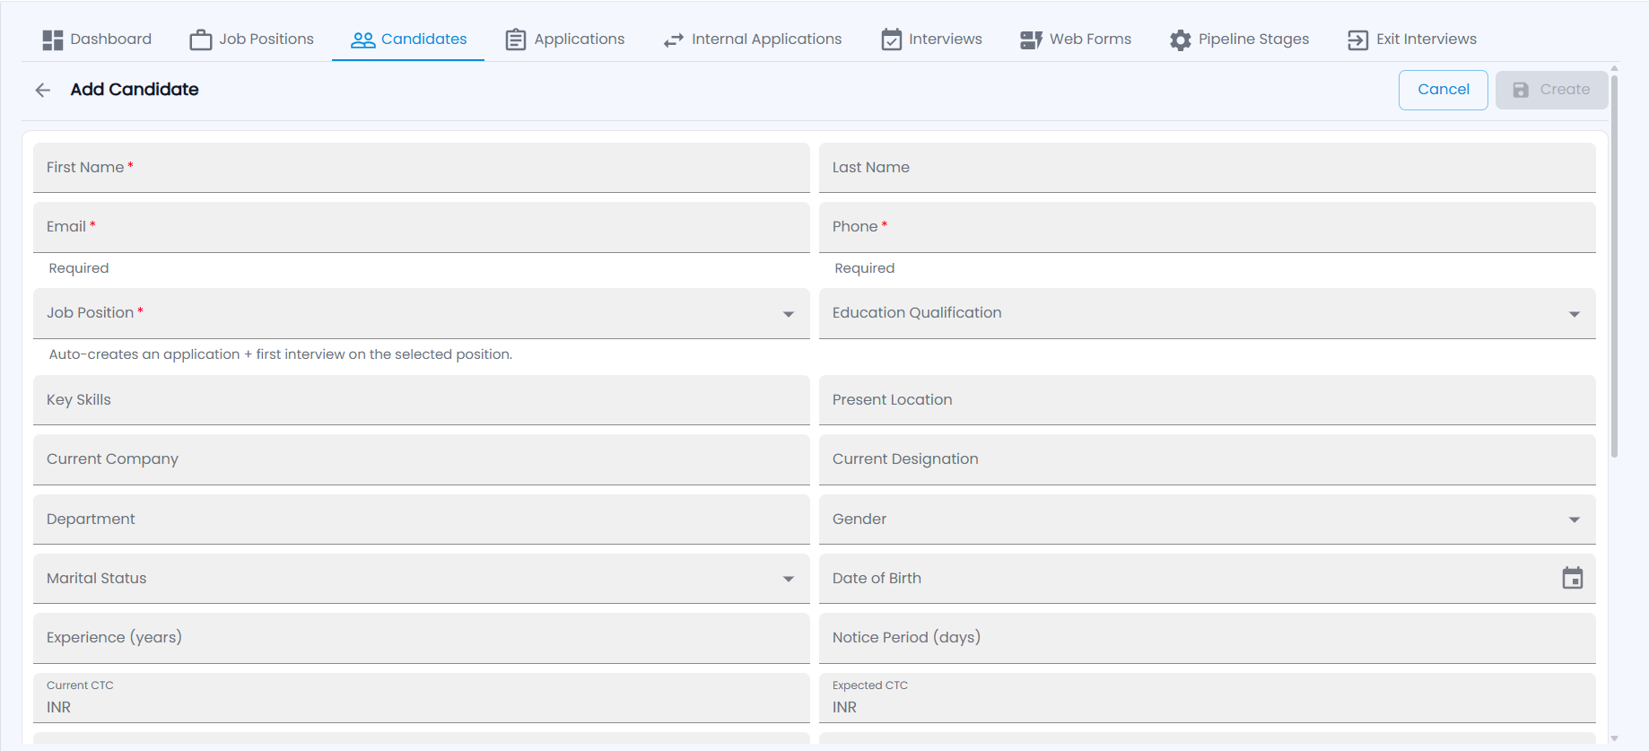This screenshot has width=1649, height=751.
Task: Focus the First Name input field
Action: click(x=422, y=168)
